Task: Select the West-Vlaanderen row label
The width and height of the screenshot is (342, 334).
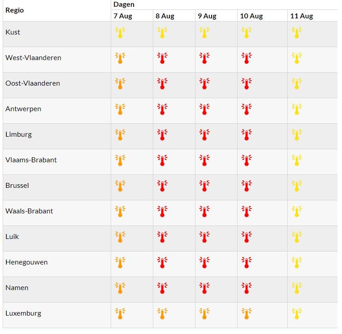Action: tap(33, 58)
